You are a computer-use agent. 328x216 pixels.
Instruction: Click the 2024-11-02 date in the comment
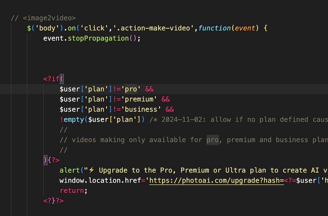182,119
